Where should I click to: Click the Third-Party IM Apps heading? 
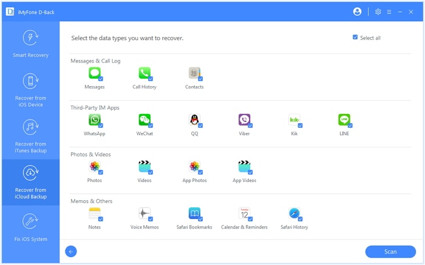(x=95, y=108)
